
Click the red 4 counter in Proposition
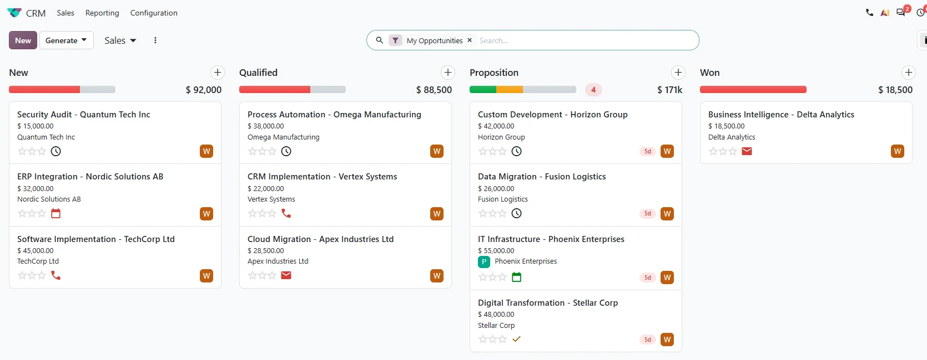pyautogui.click(x=593, y=90)
